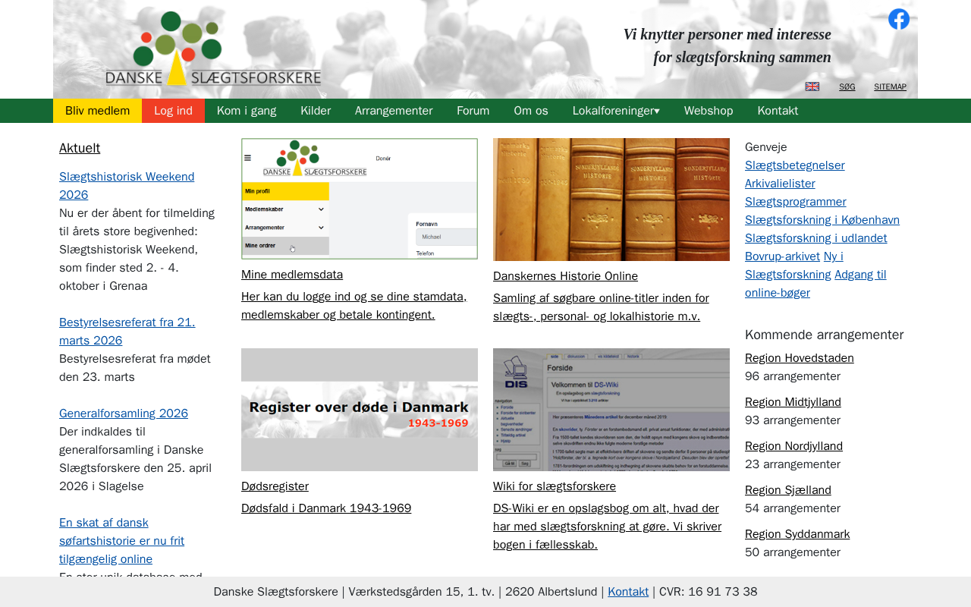Viewport: 971px width, 607px height.
Task: Open Bestyrelsesreferat fra 21. marts 2026
Action: [127, 332]
